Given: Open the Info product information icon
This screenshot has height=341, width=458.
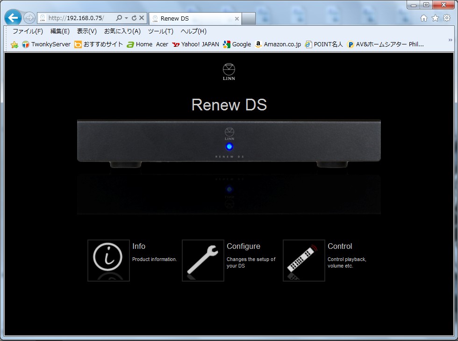Looking at the screenshot, I should 108,260.
